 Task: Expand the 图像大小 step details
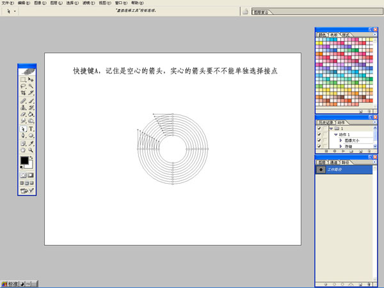(x=340, y=140)
